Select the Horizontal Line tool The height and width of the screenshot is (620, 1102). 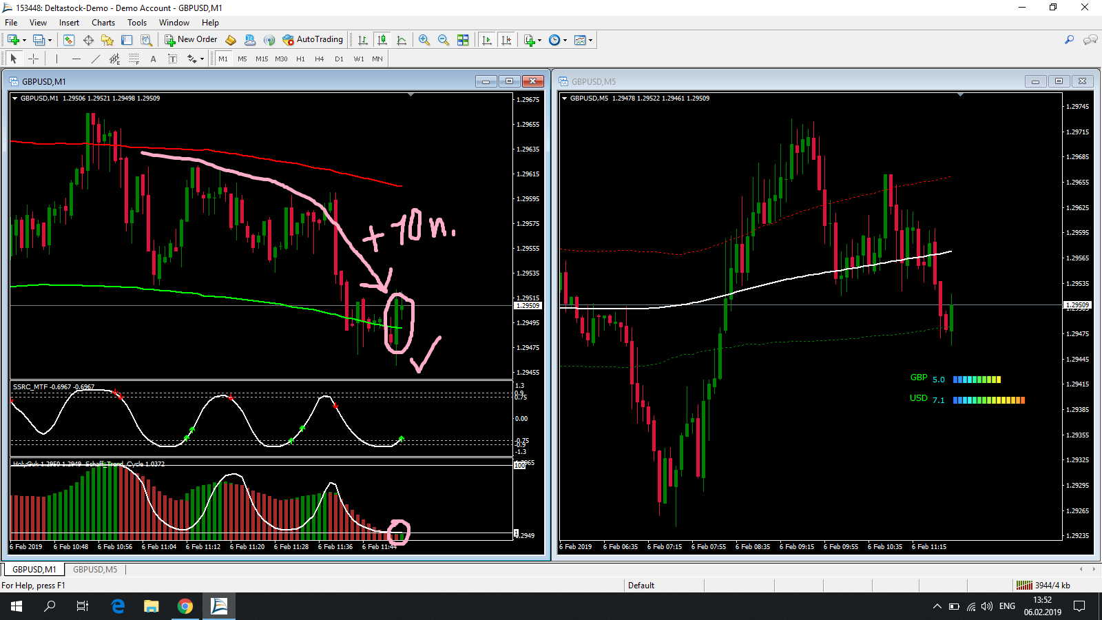coord(76,59)
